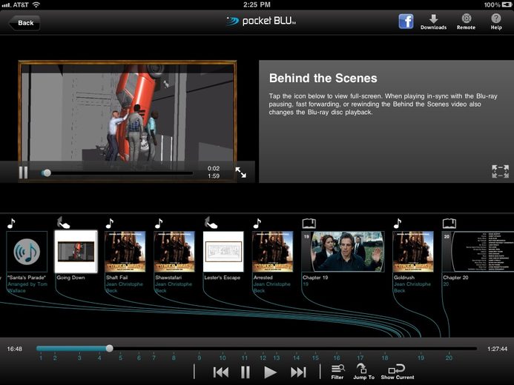Click the 16:48 elapsed time label
This screenshot has height=385, width=514.
pos(14,349)
